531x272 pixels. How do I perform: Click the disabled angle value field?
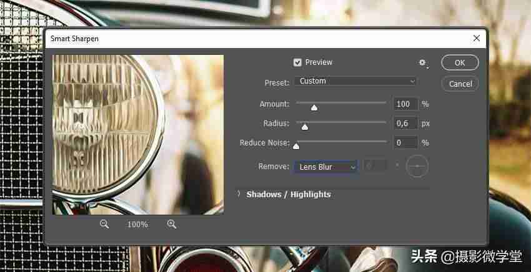coord(375,166)
